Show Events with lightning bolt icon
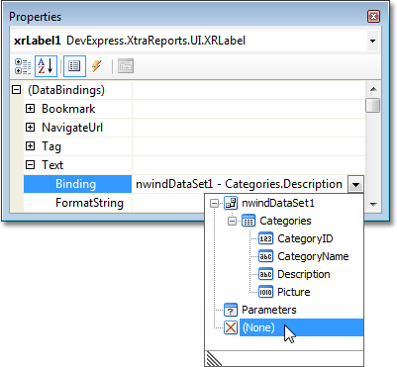Viewport: 397px width, 367px height. click(x=97, y=66)
